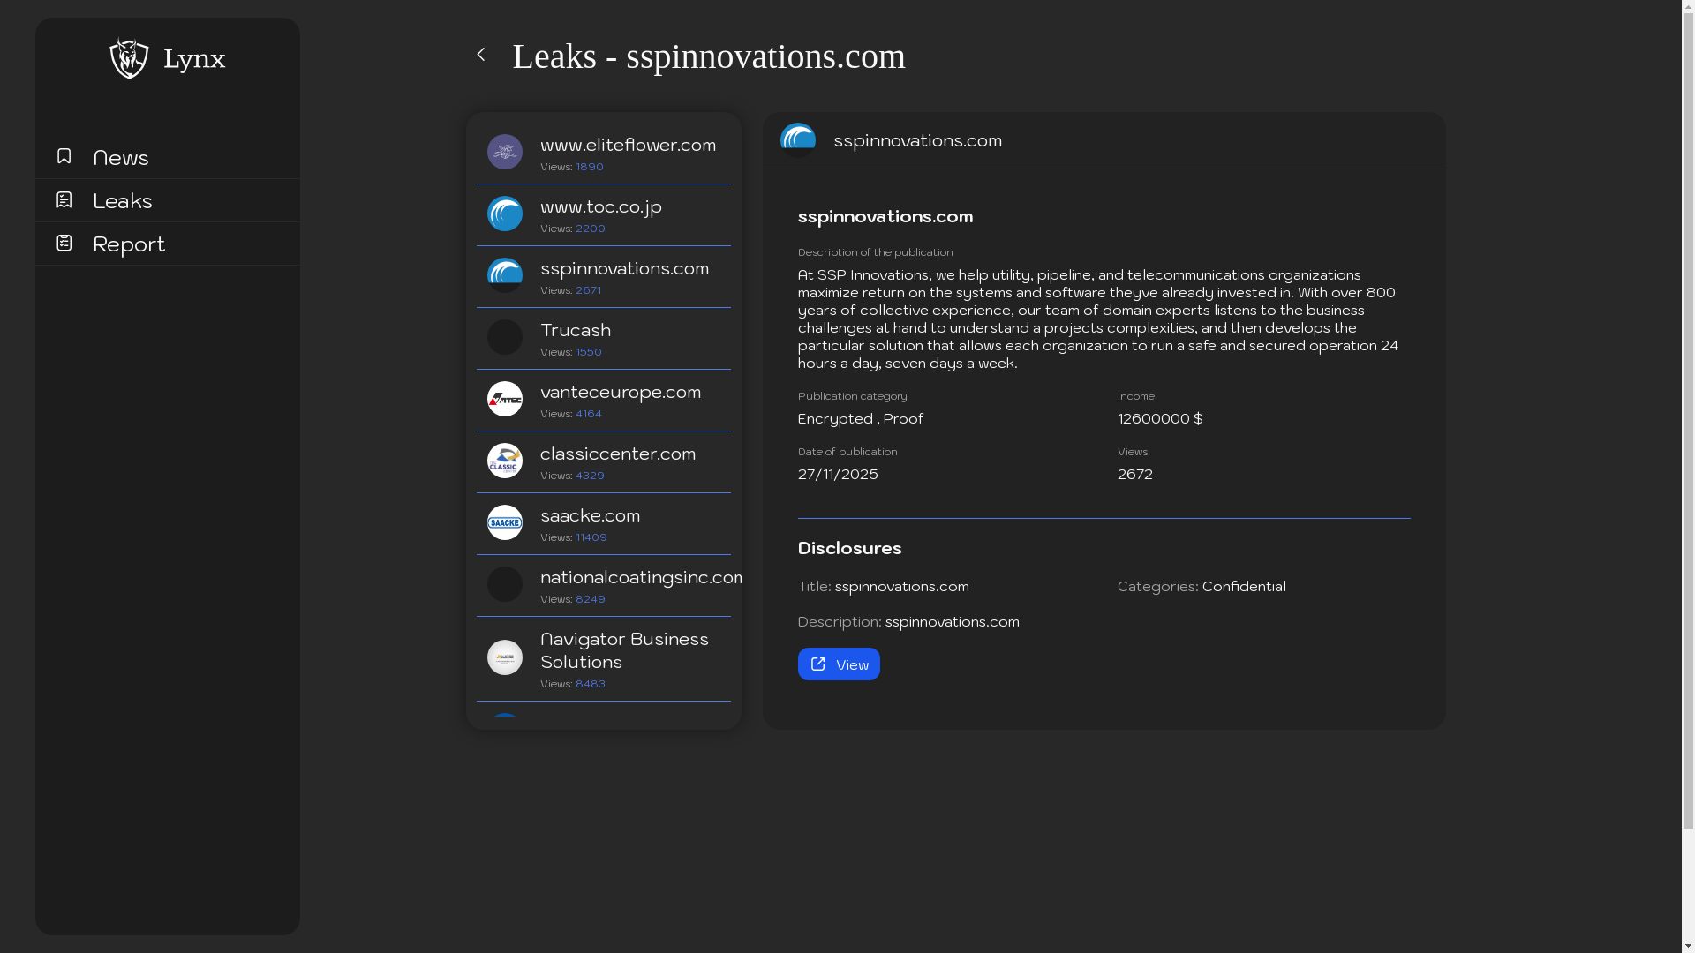Image resolution: width=1695 pixels, height=953 pixels.
Task: Click the receipt icon beside Leaks
Action: coord(64,199)
